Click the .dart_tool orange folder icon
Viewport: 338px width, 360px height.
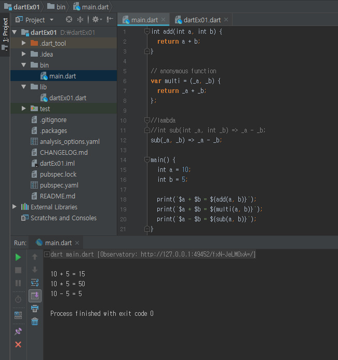(x=34, y=43)
